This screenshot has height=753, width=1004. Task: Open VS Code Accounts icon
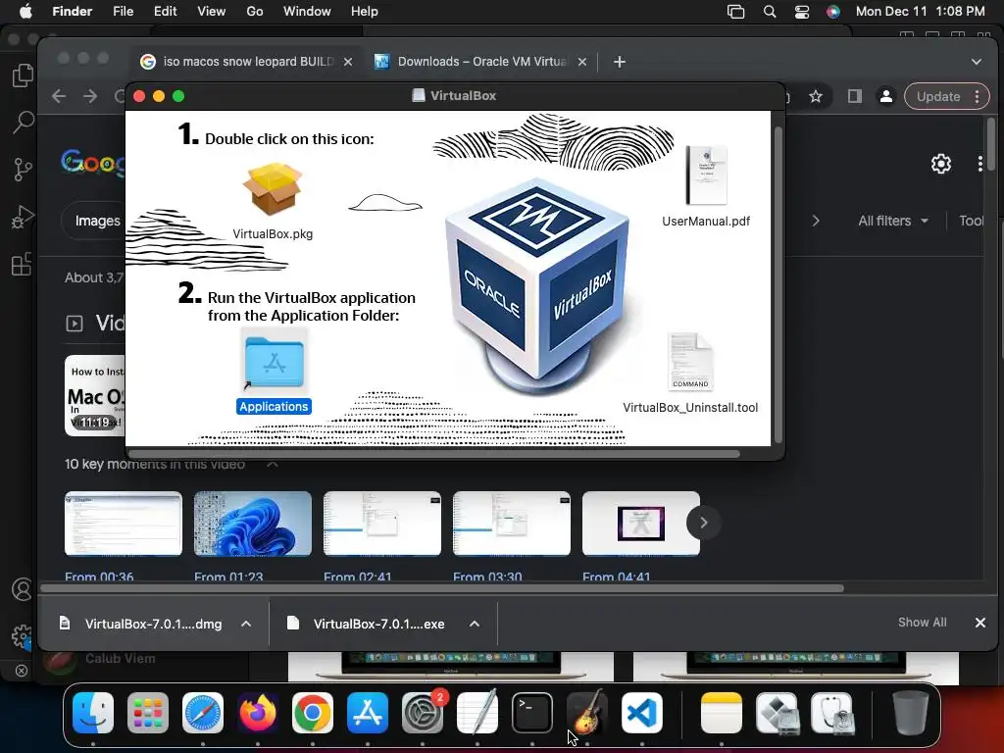23,589
